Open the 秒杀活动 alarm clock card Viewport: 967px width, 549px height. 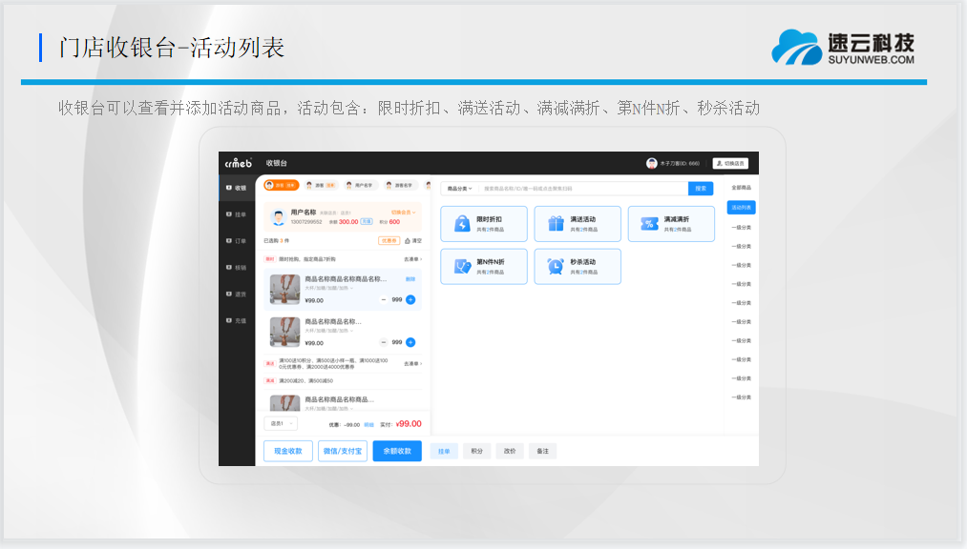[x=577, y=267]
